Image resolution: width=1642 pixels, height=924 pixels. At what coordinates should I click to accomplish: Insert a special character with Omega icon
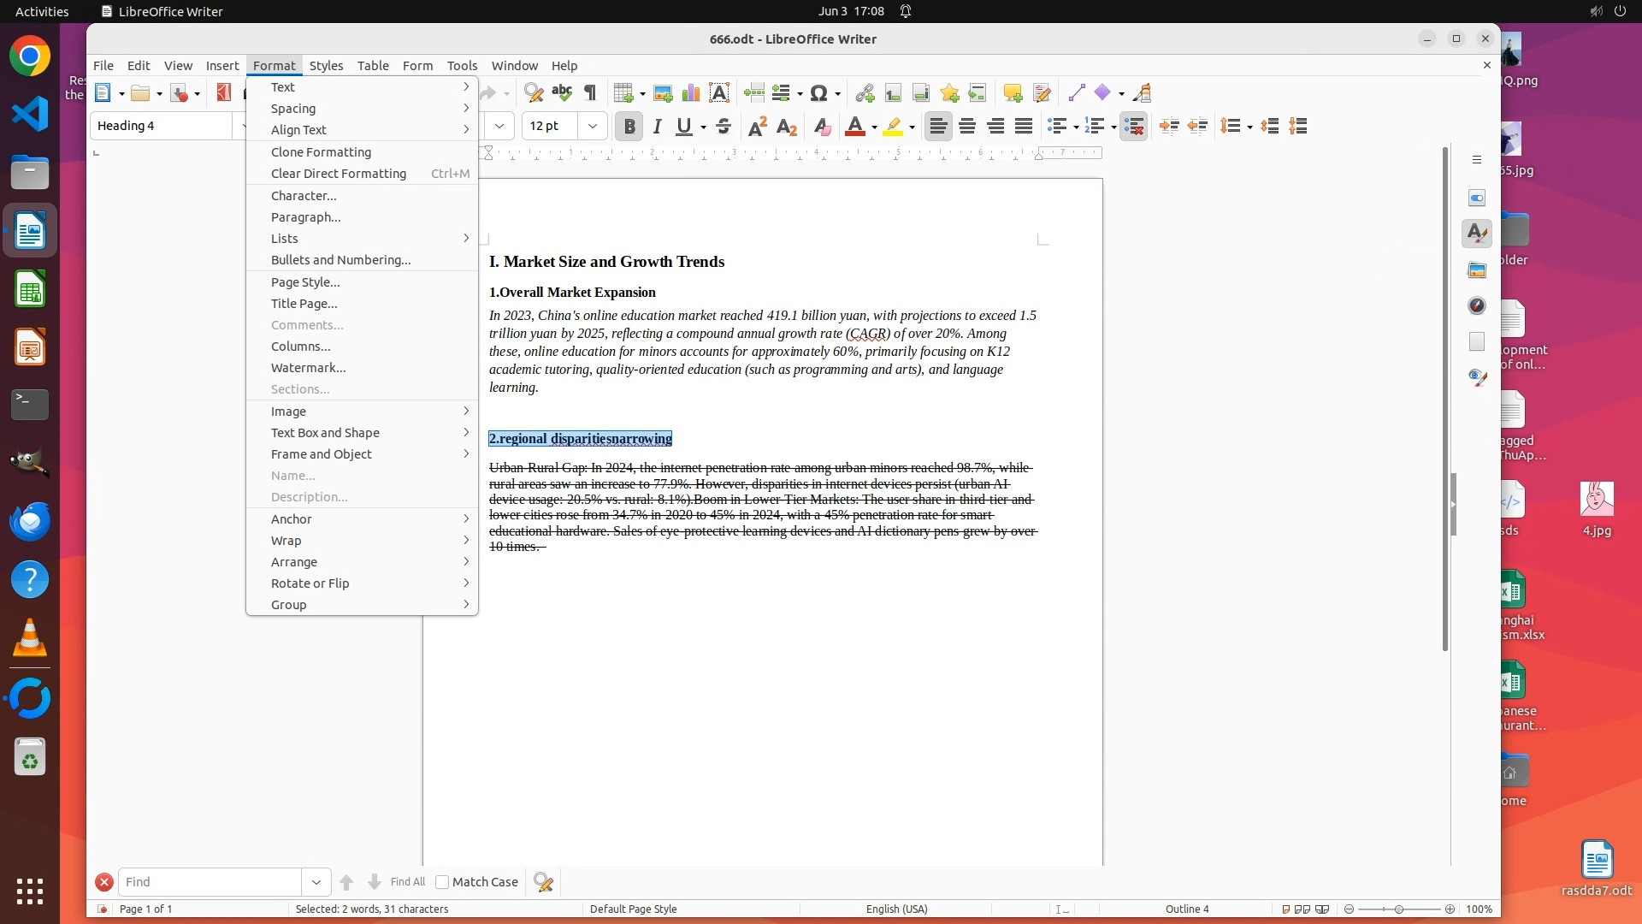pos(818,93)
